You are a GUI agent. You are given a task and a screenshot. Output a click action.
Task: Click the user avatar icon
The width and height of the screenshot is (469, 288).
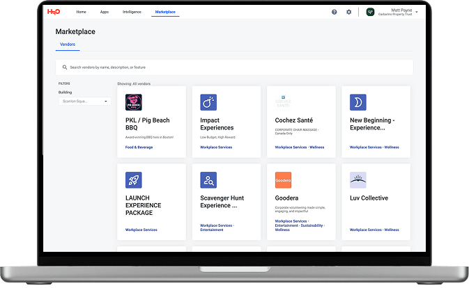pyautogui.click(x=370, y=12)
